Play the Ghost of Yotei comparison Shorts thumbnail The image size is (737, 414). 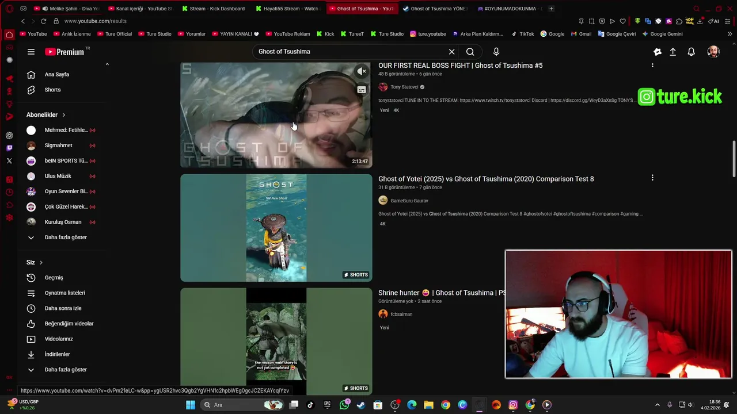pos(276,228)
